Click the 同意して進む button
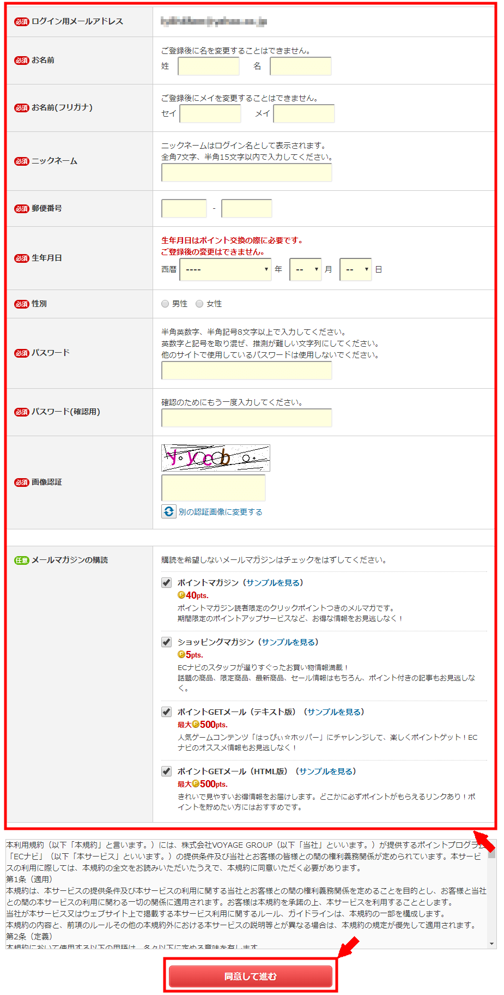The image size is (504, 995). 251,976
